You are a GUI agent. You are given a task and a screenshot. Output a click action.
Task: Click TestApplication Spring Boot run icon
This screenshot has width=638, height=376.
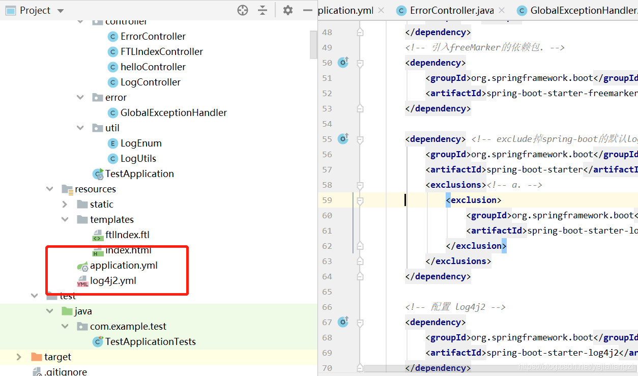pyautogui.click(x=98, y=174)
